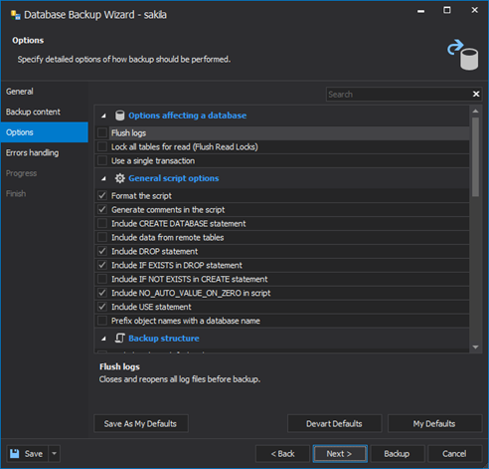Click inside the options Search field
The width and height of the screenshot is (489, 469).
399,95
